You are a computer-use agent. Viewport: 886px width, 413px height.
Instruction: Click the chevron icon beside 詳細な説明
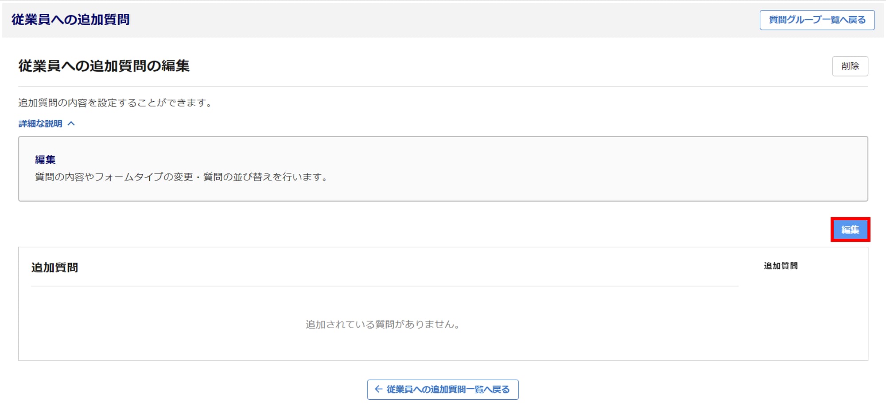(x=71, y=124)
